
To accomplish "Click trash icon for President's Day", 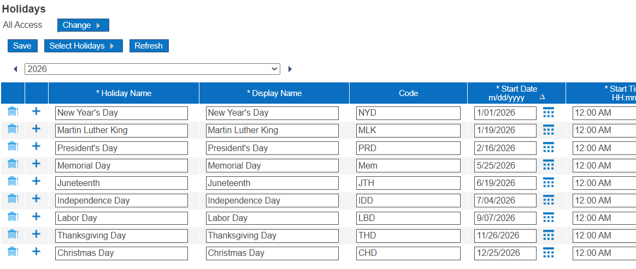I will point(13,146).
